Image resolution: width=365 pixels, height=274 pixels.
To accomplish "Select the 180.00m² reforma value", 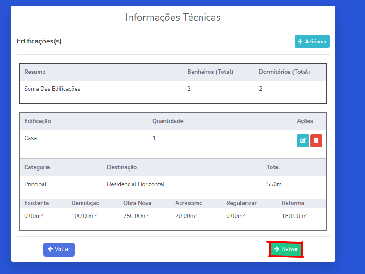I will [295, 216].
